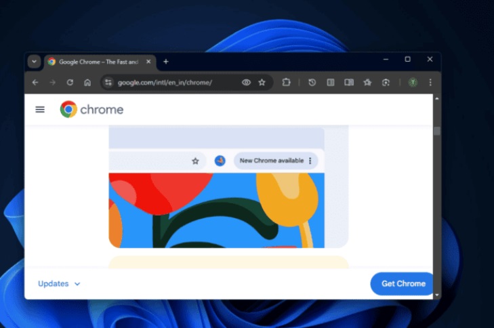Screen dimensions: 494x328
Task: Click the scrollbar up arrow
Action: pyautogui.click(x=436, y=99)
